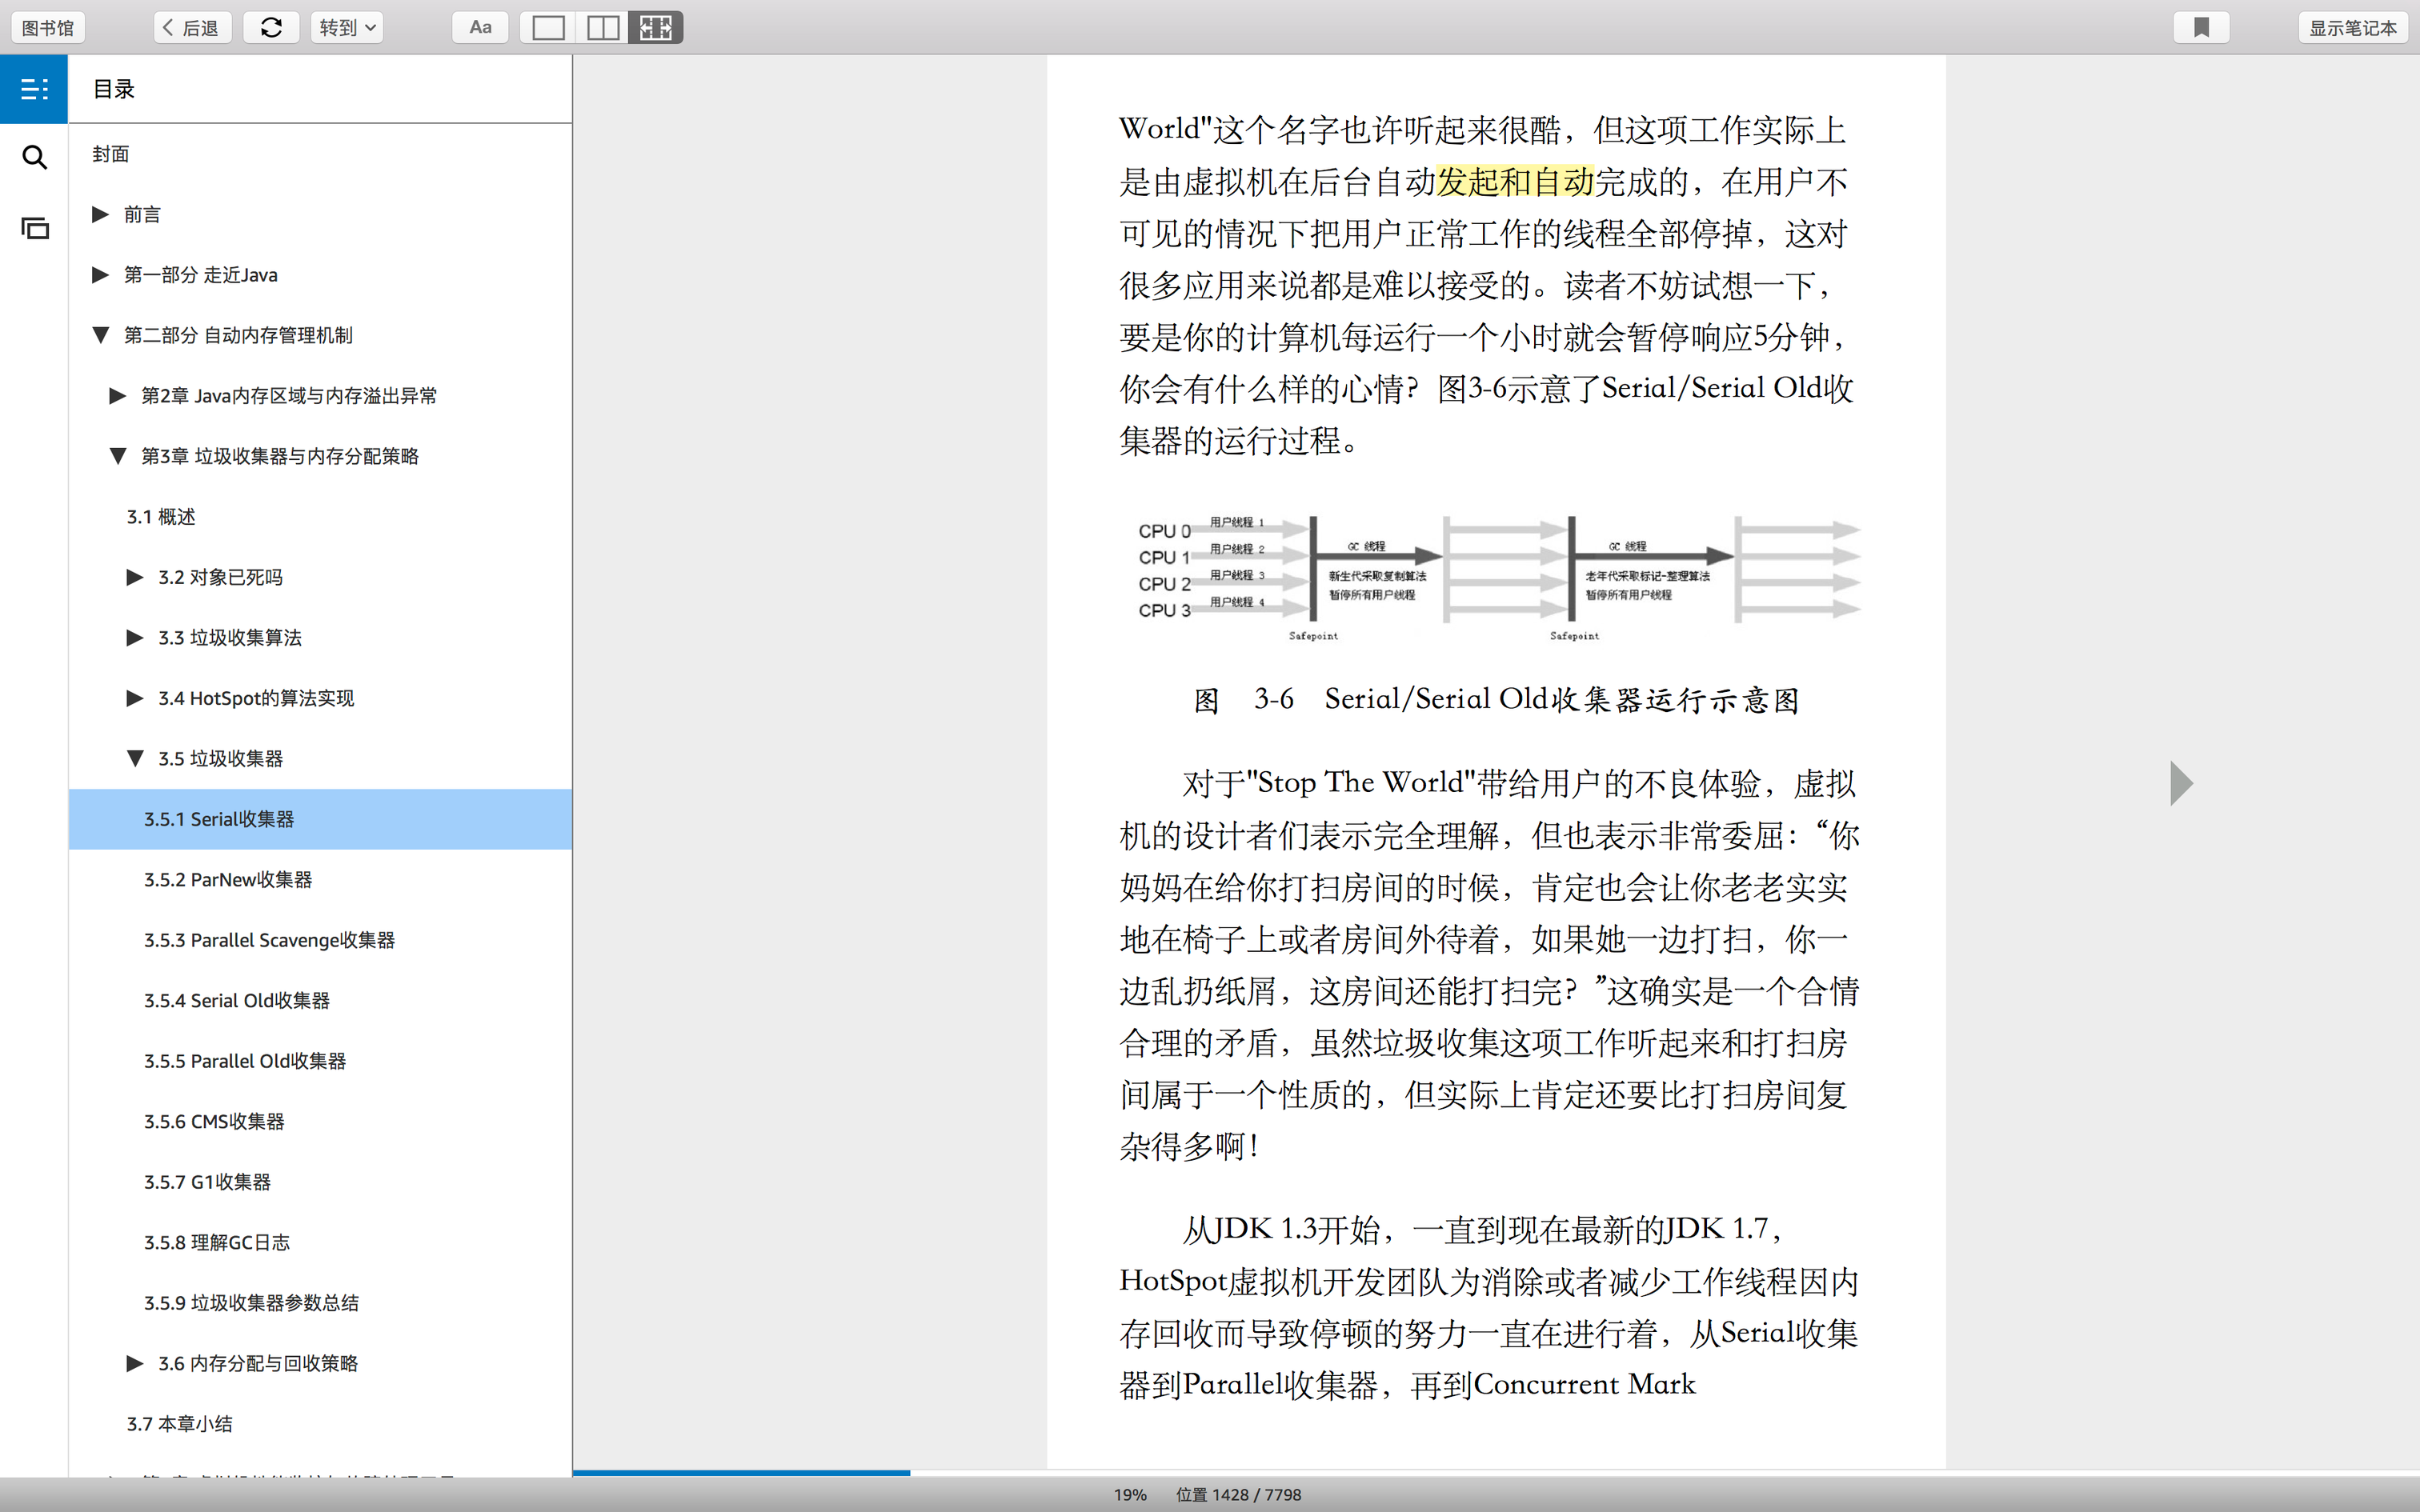Open the 转到 dropdown

[x=347, y=27]
